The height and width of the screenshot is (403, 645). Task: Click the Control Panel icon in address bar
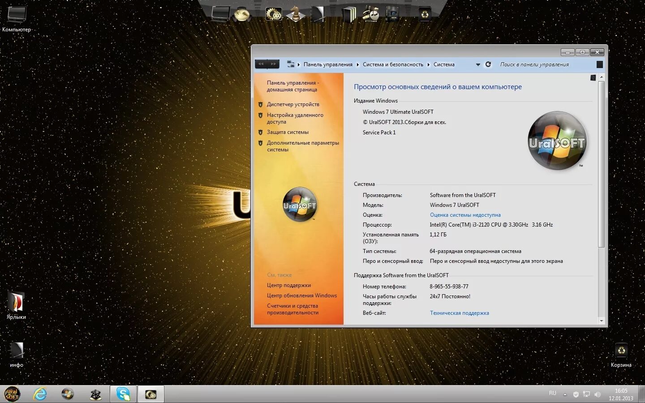tap(291, 64)
